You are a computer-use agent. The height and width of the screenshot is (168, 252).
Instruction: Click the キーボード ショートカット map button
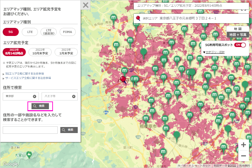click(x=194, y=166)
